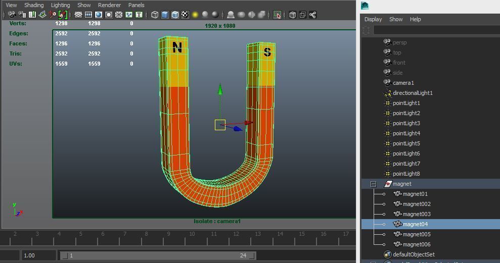The height and width of the screenshot is (263, 500).
Task: Click the Outliner search field
Action: 437,30
